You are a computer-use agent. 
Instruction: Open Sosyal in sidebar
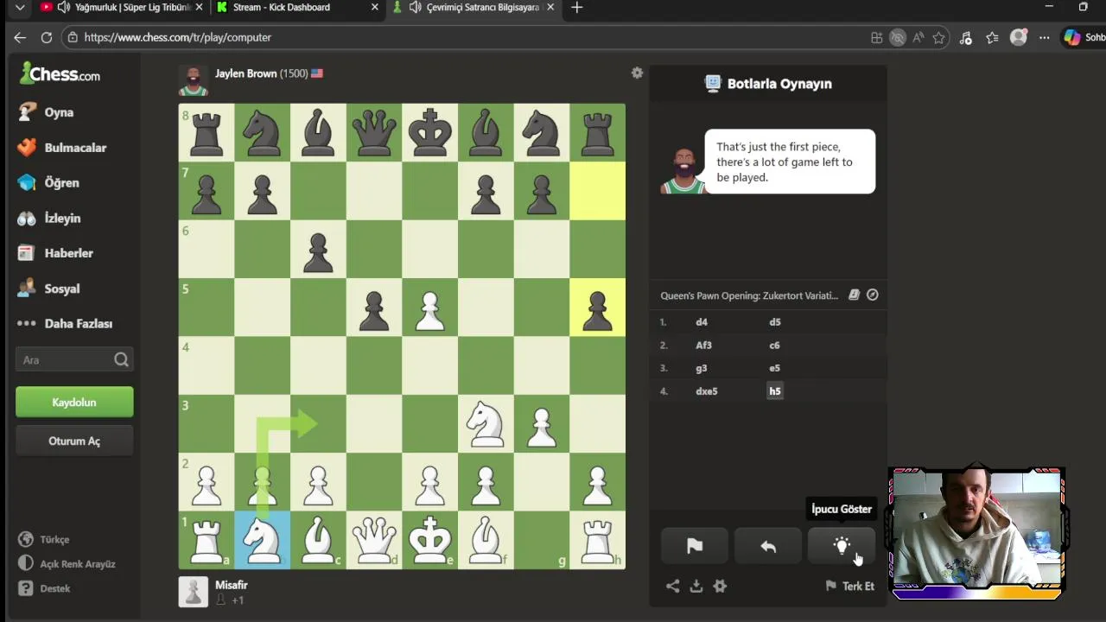[48, 289]
